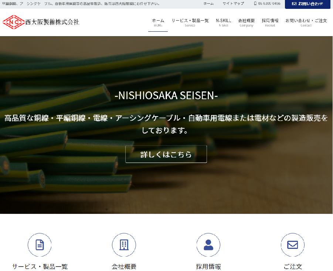Screen dimensions: 333x271
Task: Follow the サイトマップ link
Action: point(233,4)
